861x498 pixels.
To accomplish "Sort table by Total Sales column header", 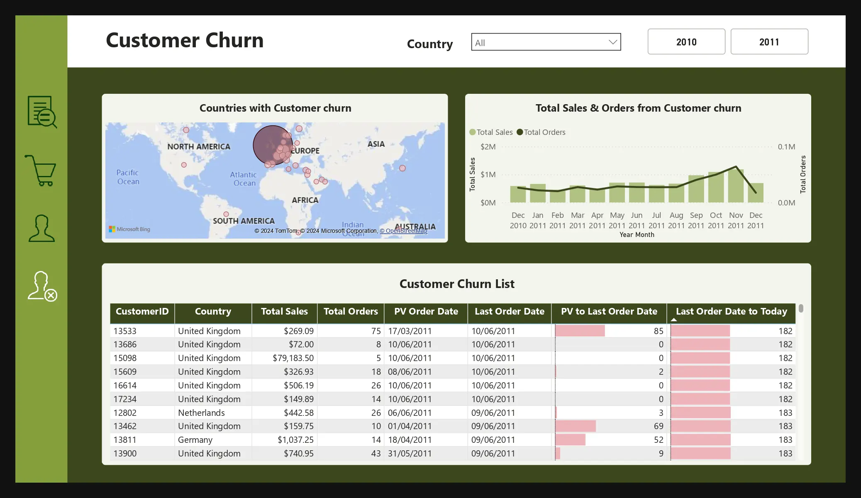I will tap(284, 311).
